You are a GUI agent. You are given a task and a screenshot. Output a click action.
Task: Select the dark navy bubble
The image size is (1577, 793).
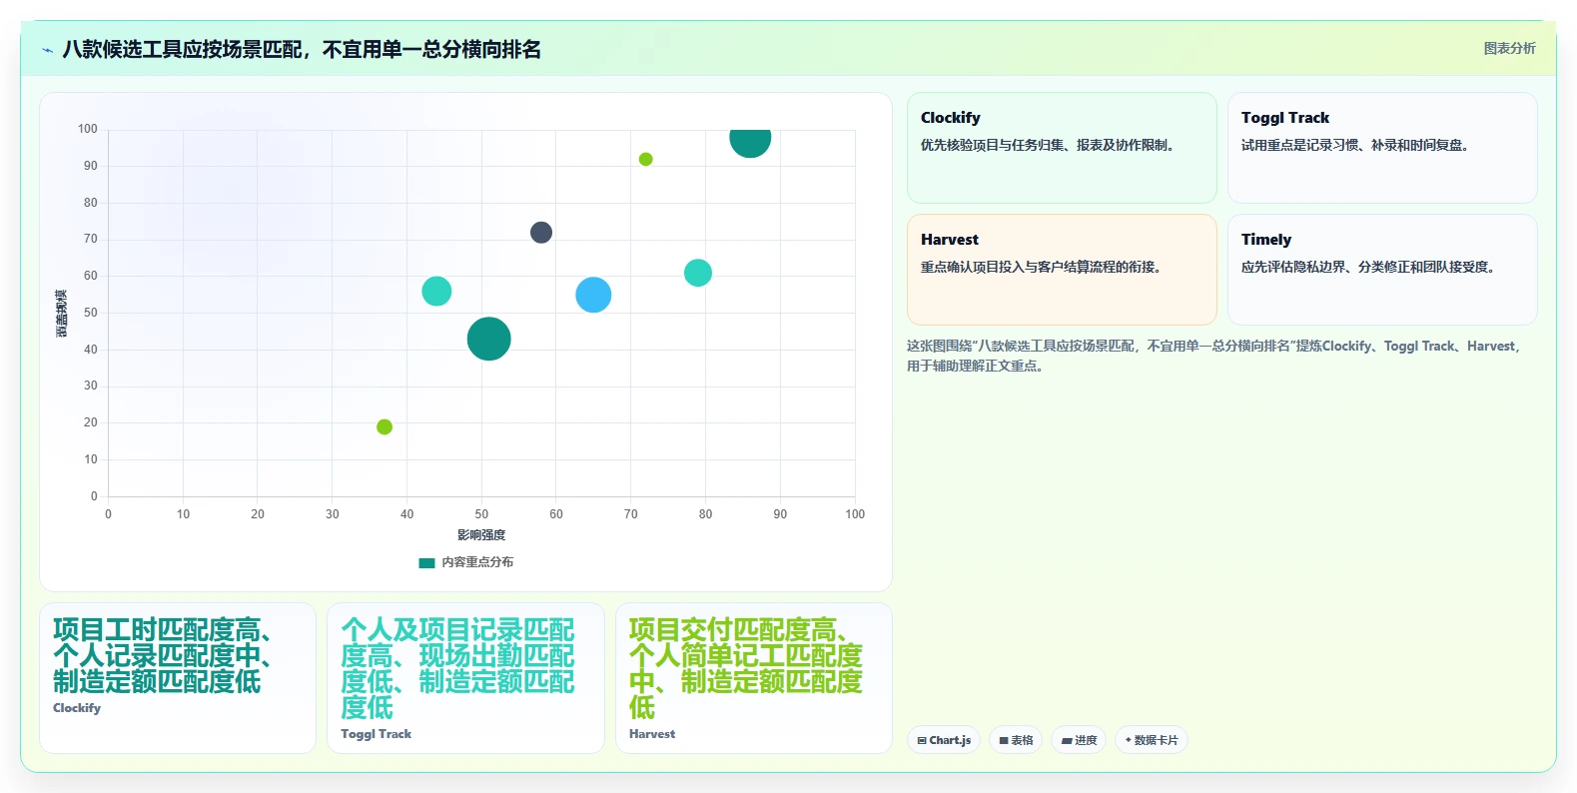541,233
